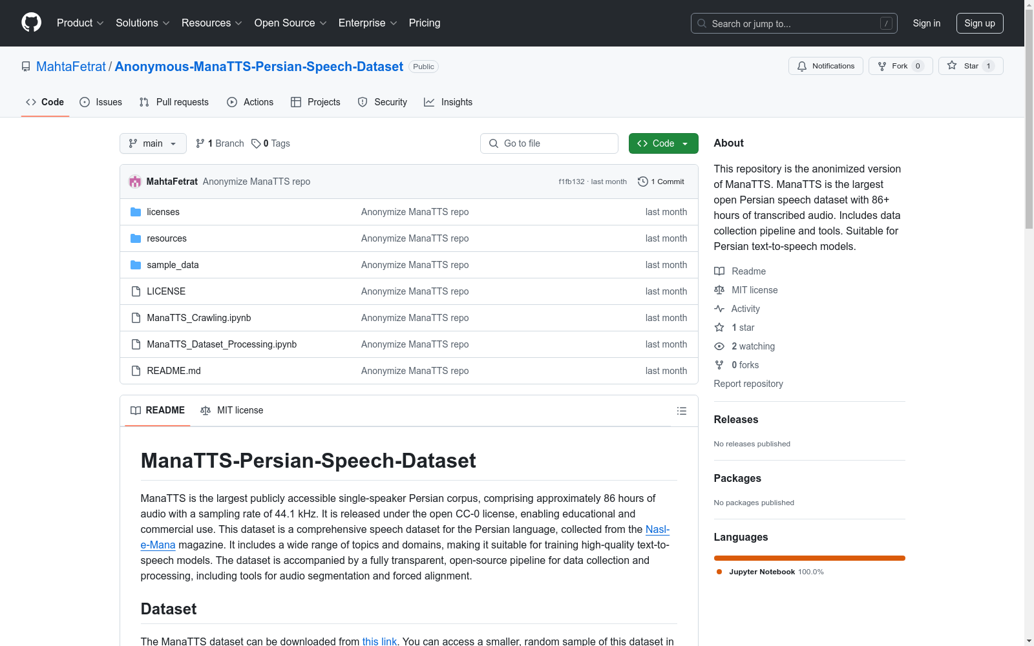Image resolution: width=1034 pixels, height=646 pixels.
Task: Click the Go to file input
Action: tap(549, 143)
